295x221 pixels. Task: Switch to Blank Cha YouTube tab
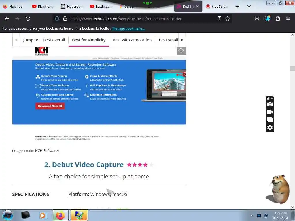click(43, 7)
